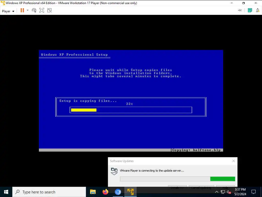Viewport: 262px width, 197px height.
Task: Click the 'connecting to the update server' message
Action: point(152,171)
